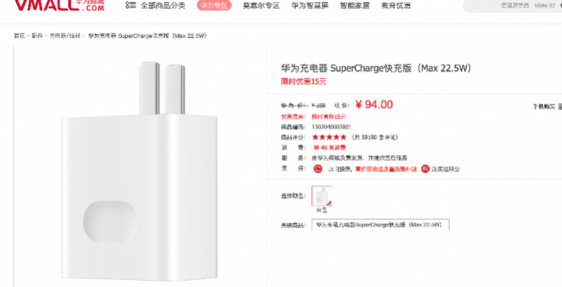562x287 pixels.
Task: Click 配件 breadcrumb link
Action: (37, 36)
